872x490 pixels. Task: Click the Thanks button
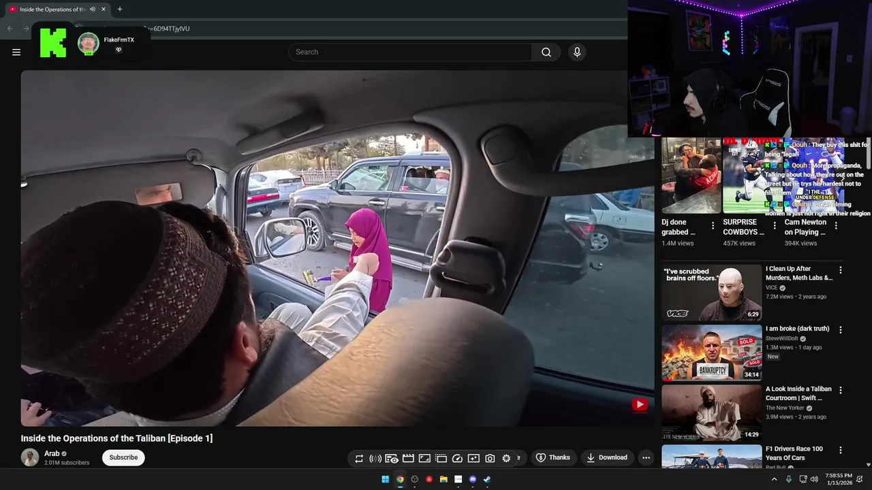coord(553,458)
